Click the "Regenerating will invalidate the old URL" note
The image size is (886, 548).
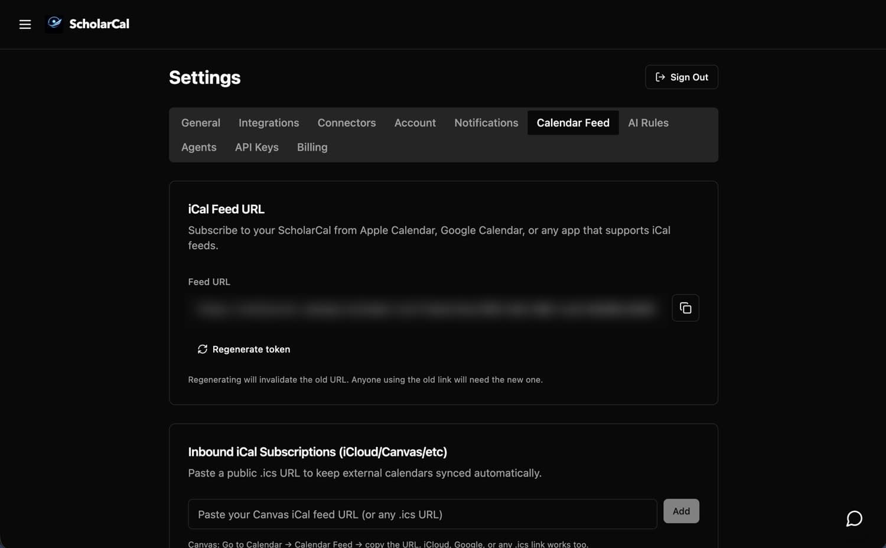(365, 380)
